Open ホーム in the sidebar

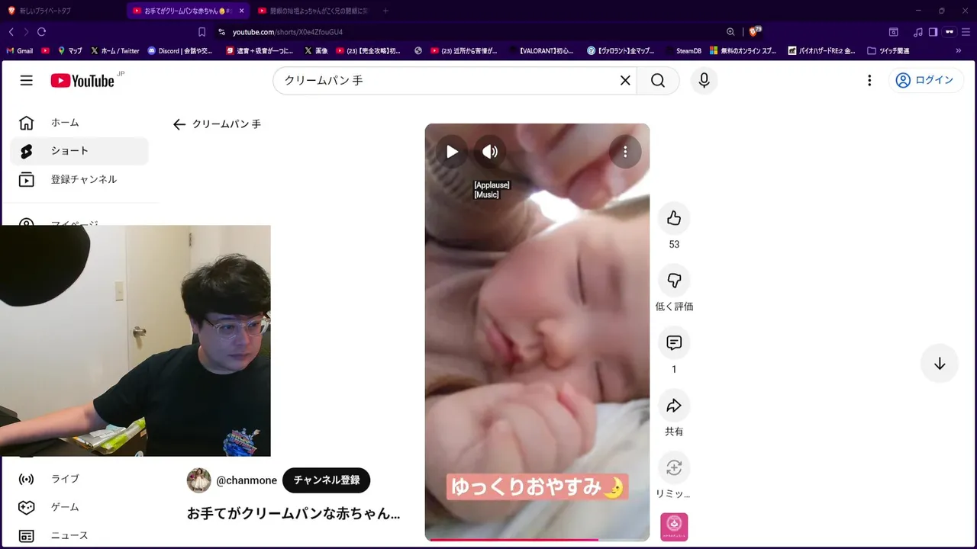(79, 123)
